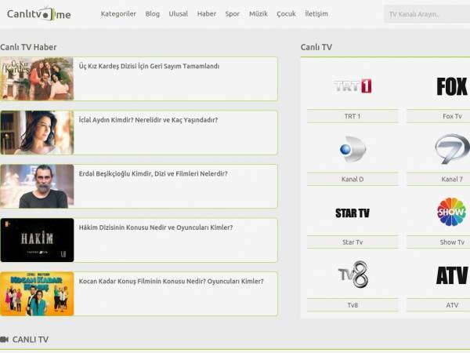Open the Hâkim Dizisinin Konusu article headline
This screenshot has height=353, width=470.
pos(156,227)
